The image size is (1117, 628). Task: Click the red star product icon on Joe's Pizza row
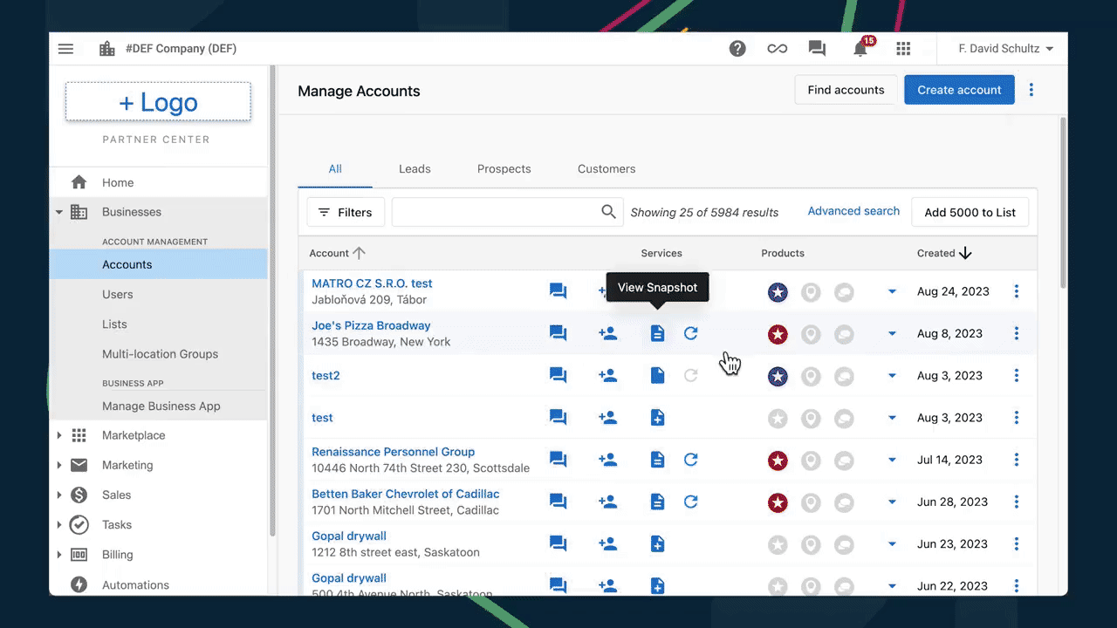coord(778,333)
